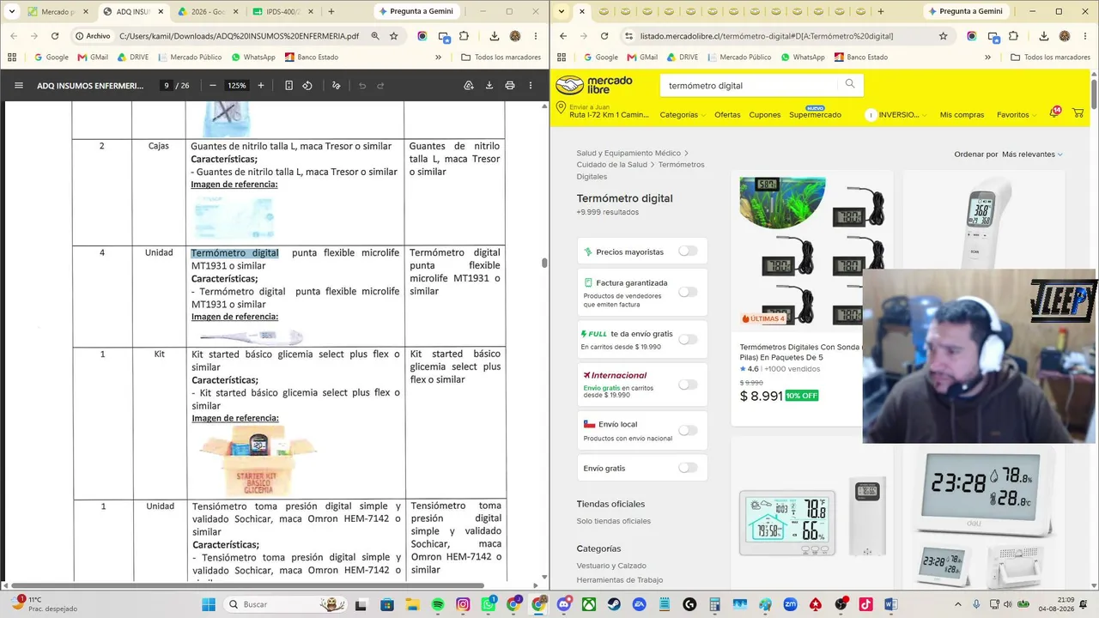Open Steam from the taskbar
1099x618 pixels.
click(615, 604)
